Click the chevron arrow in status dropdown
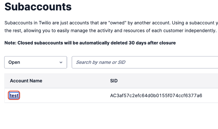The image size is (218, 129). pos(61,62)
